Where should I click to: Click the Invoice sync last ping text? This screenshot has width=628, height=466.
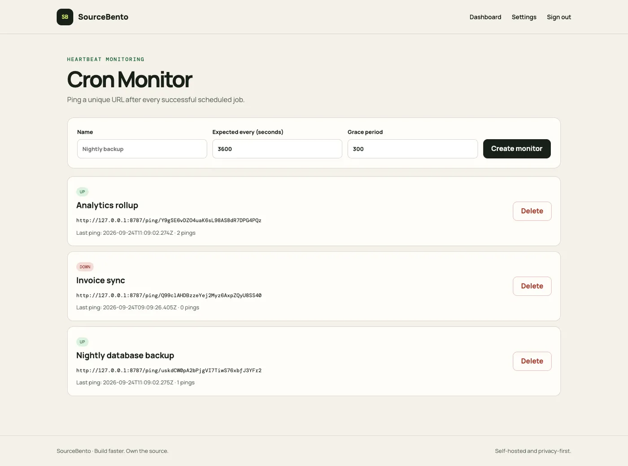click(x=138, y=308)
